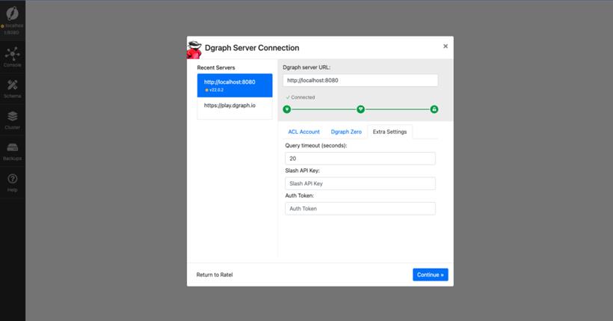Image resolution: width=613 pixels, height=321 pixels.
Task: Focus the Dgraph server URL field
Action: [x=360, y=80]
